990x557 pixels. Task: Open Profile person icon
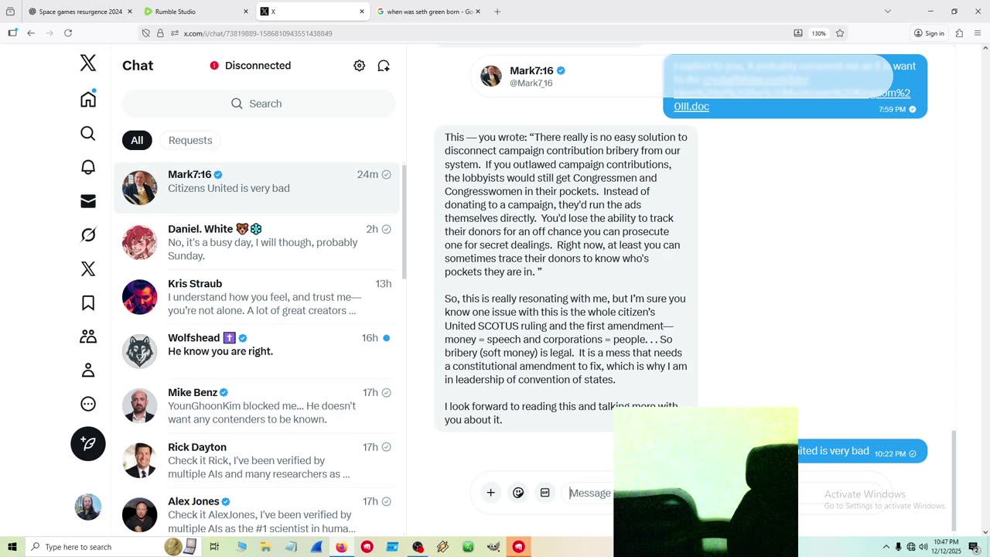coord(88,371)
